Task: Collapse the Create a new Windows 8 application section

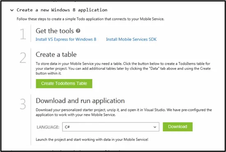Action: [x=12, y=10]
